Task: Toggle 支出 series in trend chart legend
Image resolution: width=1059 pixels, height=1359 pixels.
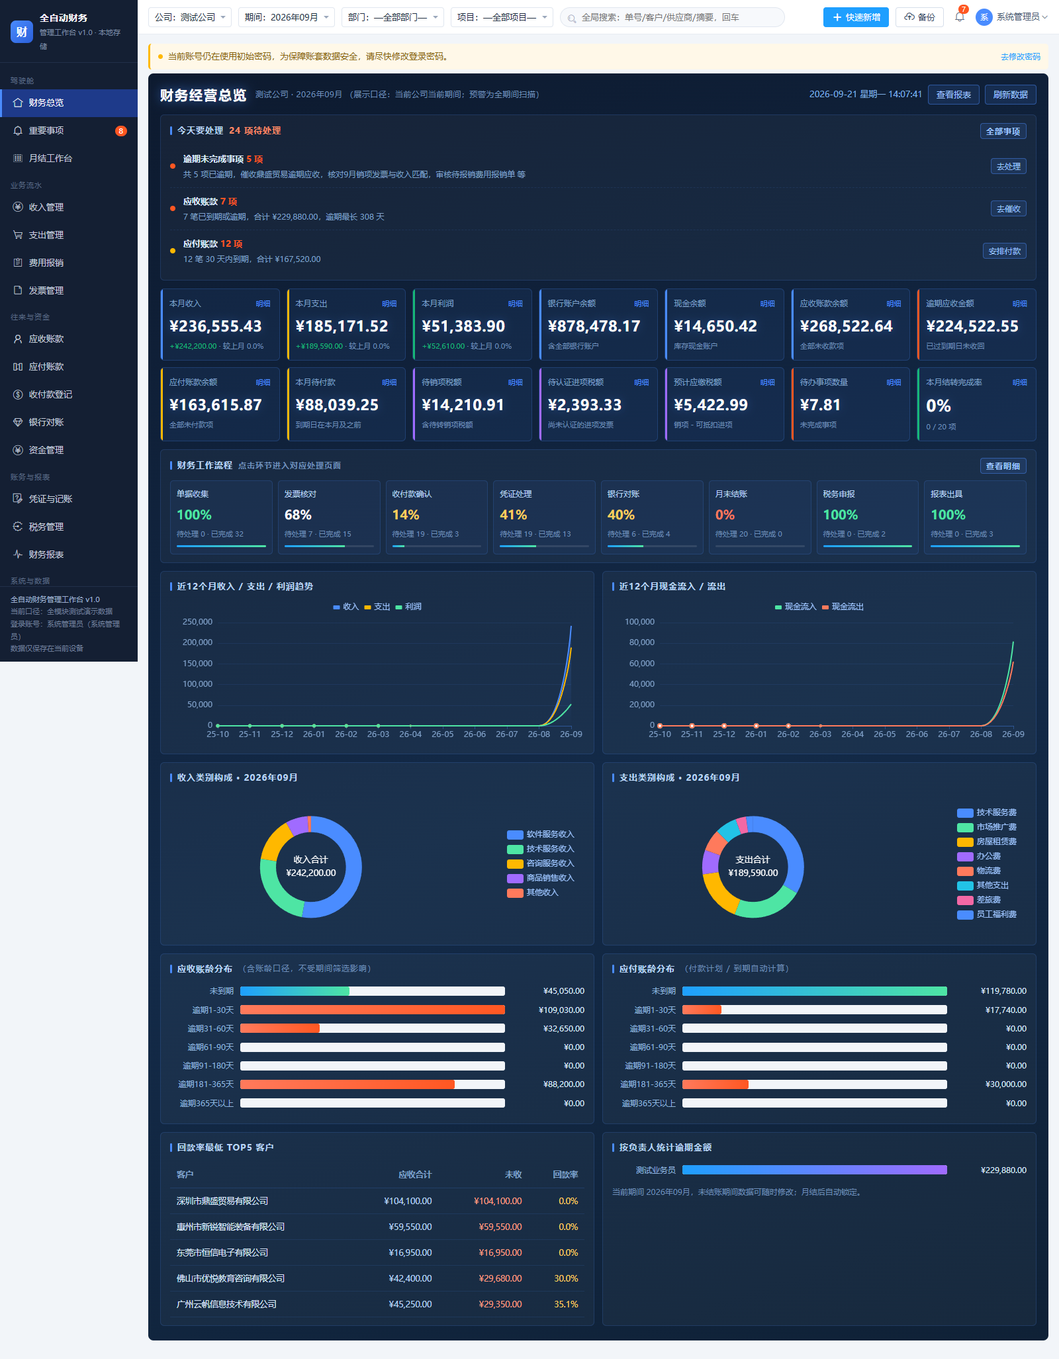Action: point(377,607)
